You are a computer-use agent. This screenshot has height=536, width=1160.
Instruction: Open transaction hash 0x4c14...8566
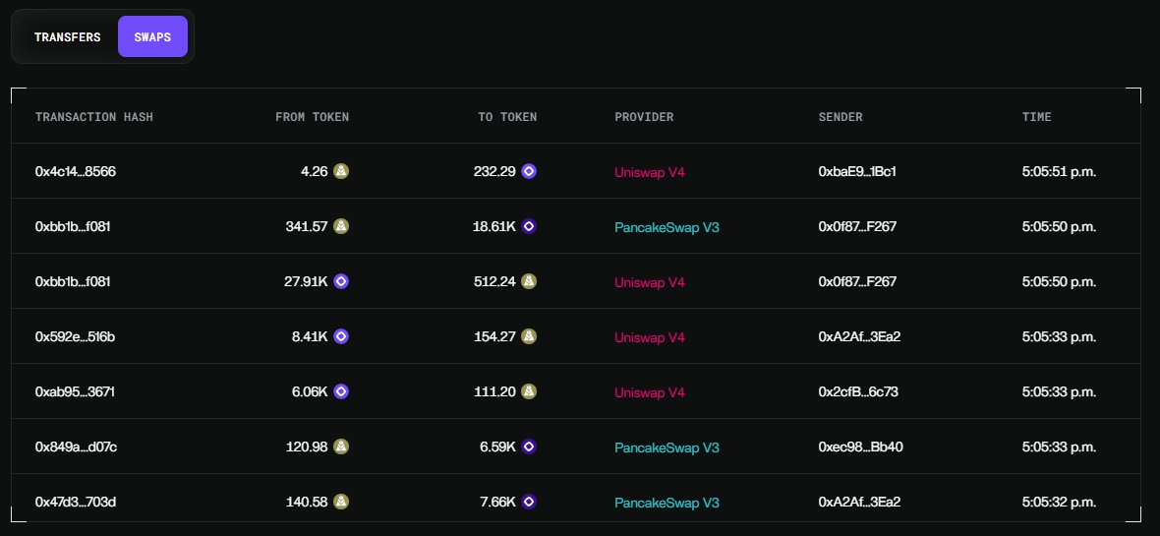[x=76, y=172]
